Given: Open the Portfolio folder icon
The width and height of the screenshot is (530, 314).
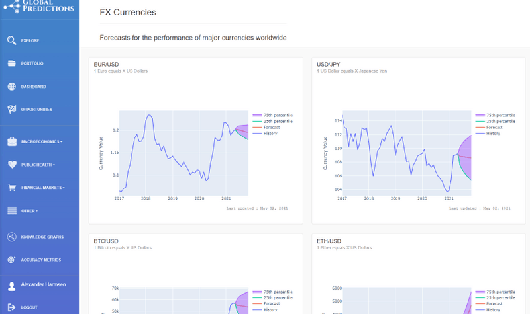Looking at the screenshot, I should (x=11, y=63).
